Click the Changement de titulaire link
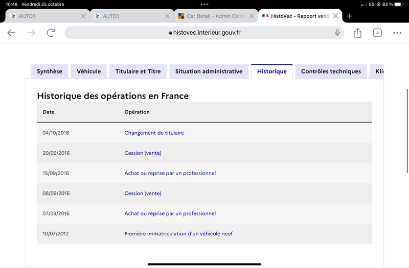This screenshot has width=409, height=268. click(154, 133)
